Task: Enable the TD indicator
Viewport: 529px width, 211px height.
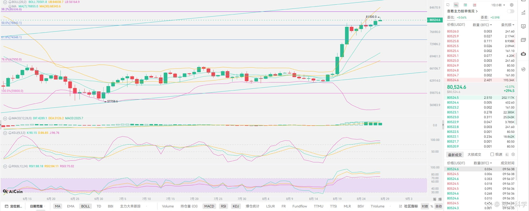Action: point(99,206)
